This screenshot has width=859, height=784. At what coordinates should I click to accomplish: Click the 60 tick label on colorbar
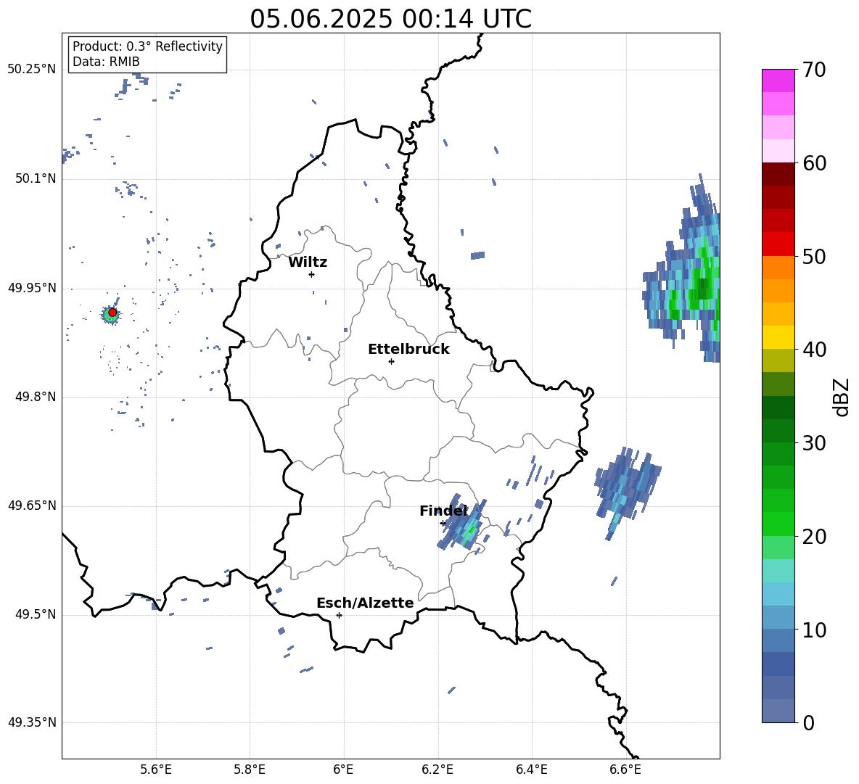click(813, 163)
